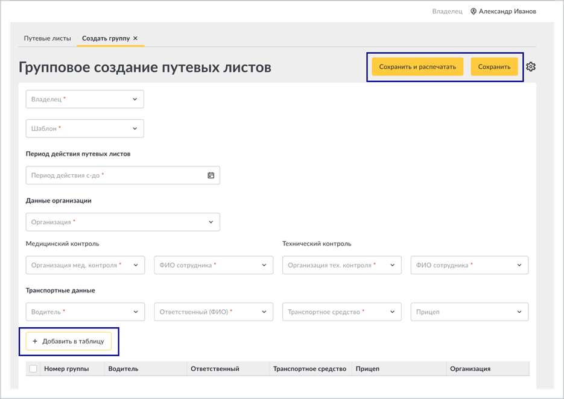564x399 pixels.
Task: Click Александр Иванов user name
Action: tap(507, 11)
